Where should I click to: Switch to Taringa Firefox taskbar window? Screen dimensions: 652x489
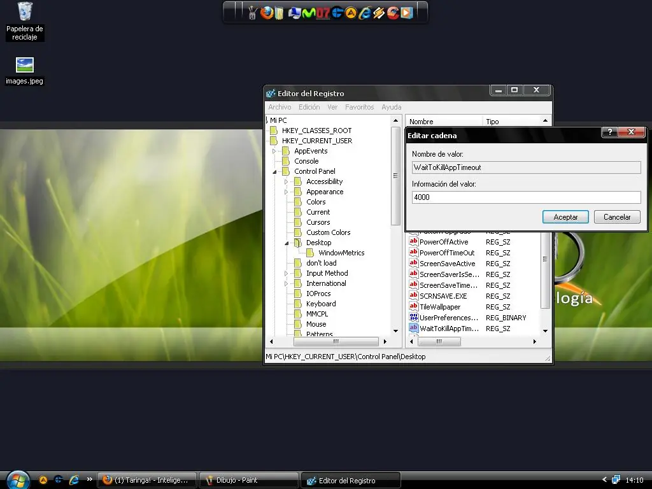click(147, 480)
